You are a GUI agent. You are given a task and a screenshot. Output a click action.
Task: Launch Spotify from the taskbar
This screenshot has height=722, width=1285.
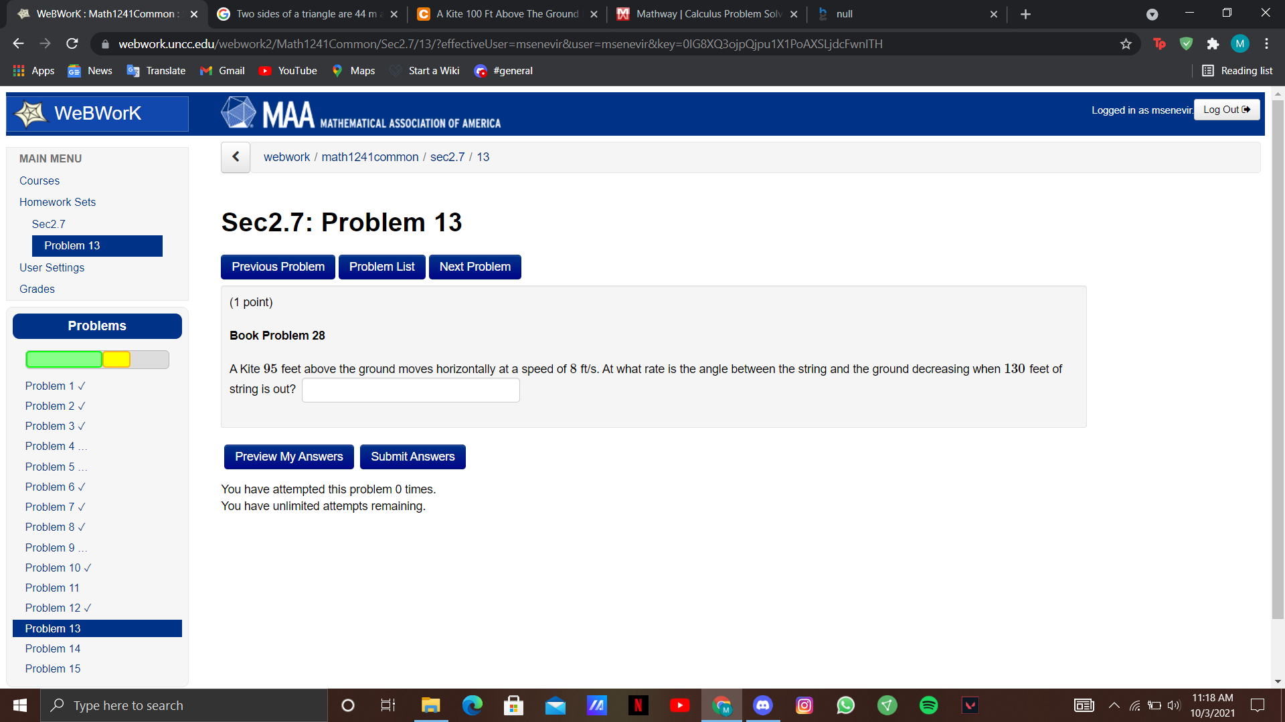[x=928, y=705]
